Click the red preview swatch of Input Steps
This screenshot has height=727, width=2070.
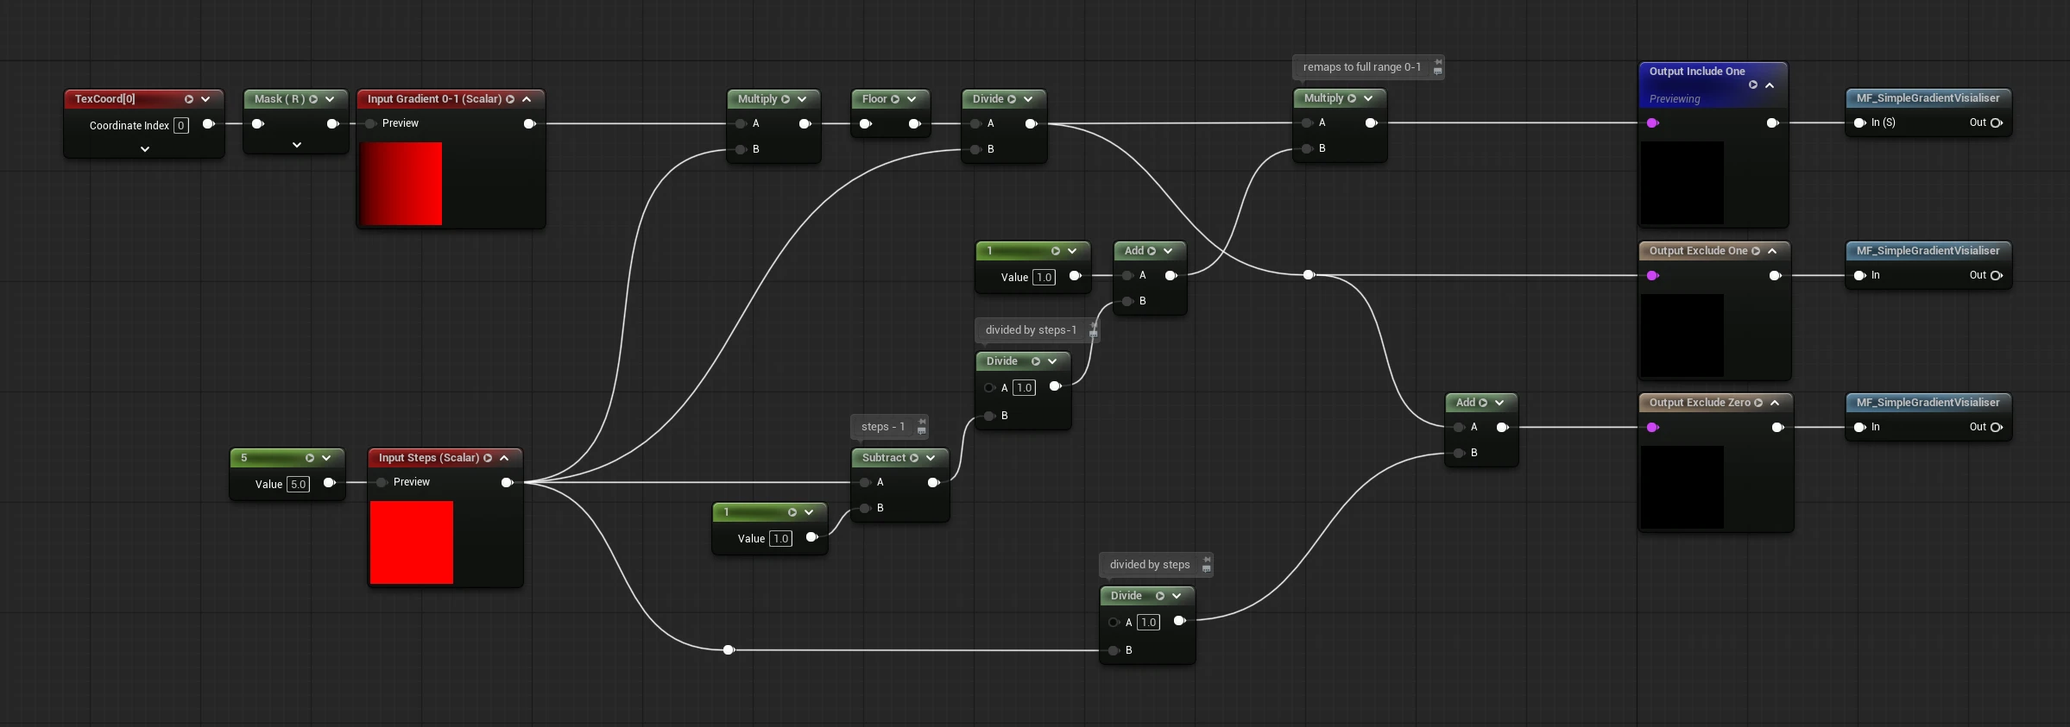tap(412, 542)
